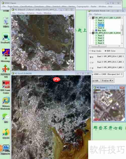Image resolution: width=126 pixels, height=159 pixels.
Task: Open Options menu in Available Bands List
Action: 98,14
